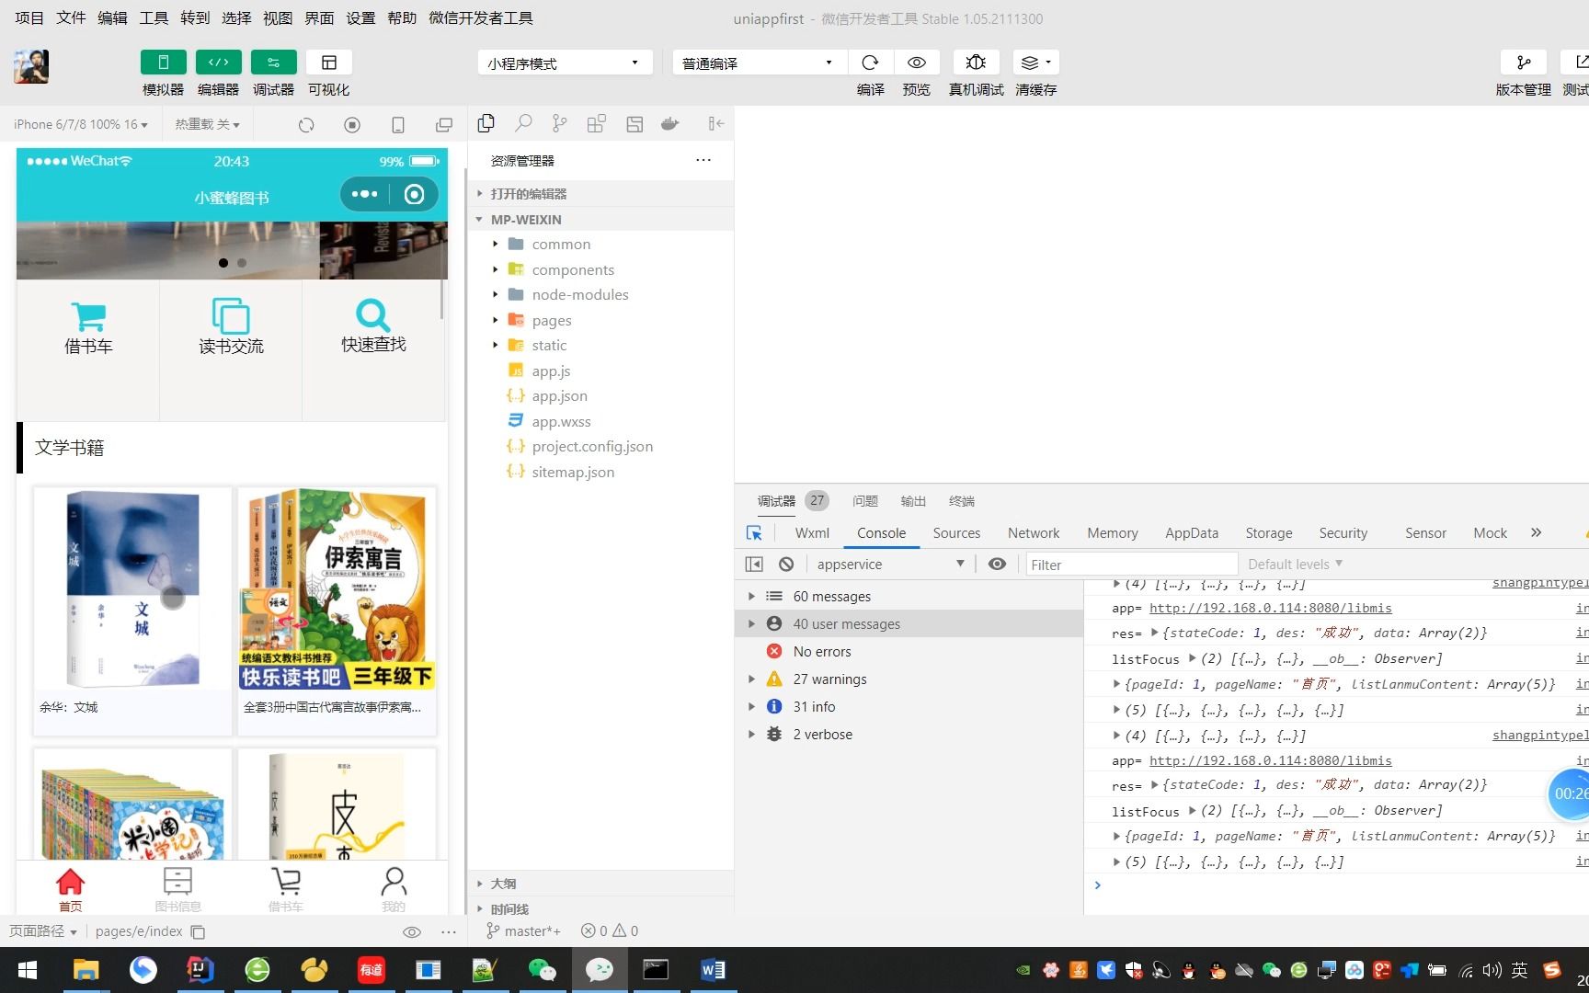The height and width of the screenshot is (993, 1589).
Task: Toggle the eye visibility icon in console toolbar
Action: click(x=997, y=564)
